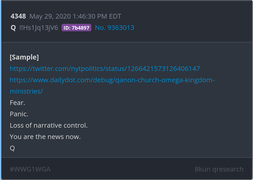The height and width of the screenshot is (180, 253).
Task: Click the ID: 7b4897 badge
Action: (77, 28)
